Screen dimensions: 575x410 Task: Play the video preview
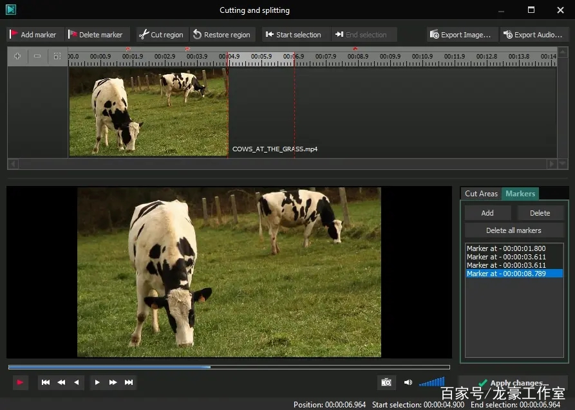click(97, 382)
